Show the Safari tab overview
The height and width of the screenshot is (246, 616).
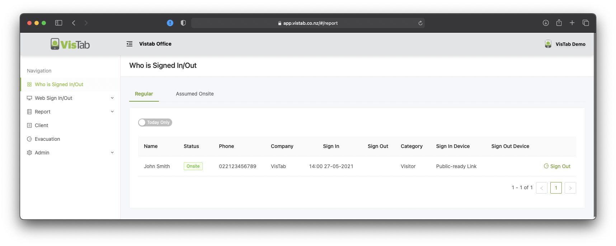click(x=586, y=23)
